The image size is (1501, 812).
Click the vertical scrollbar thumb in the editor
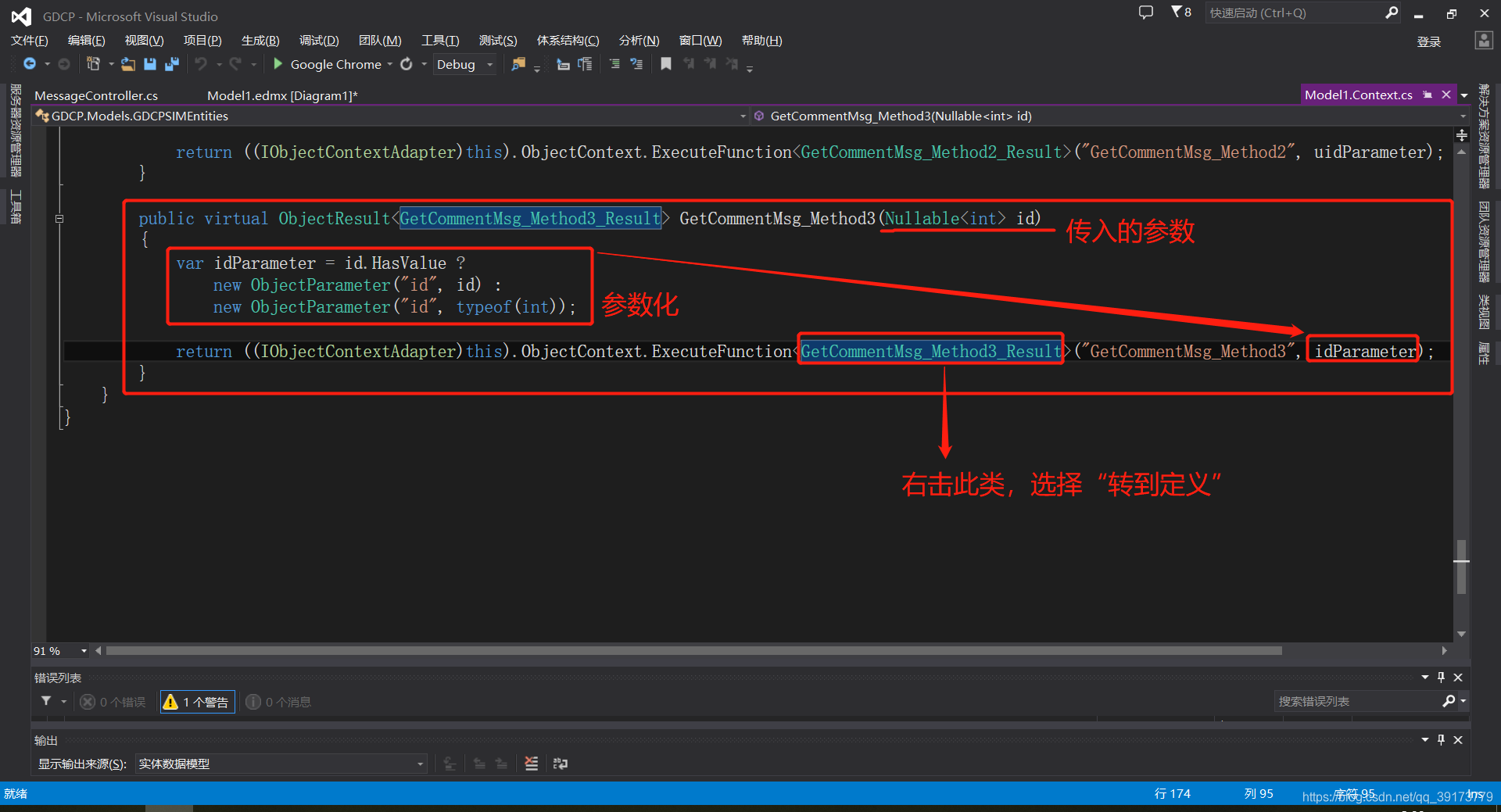[x=1462, y=567]
